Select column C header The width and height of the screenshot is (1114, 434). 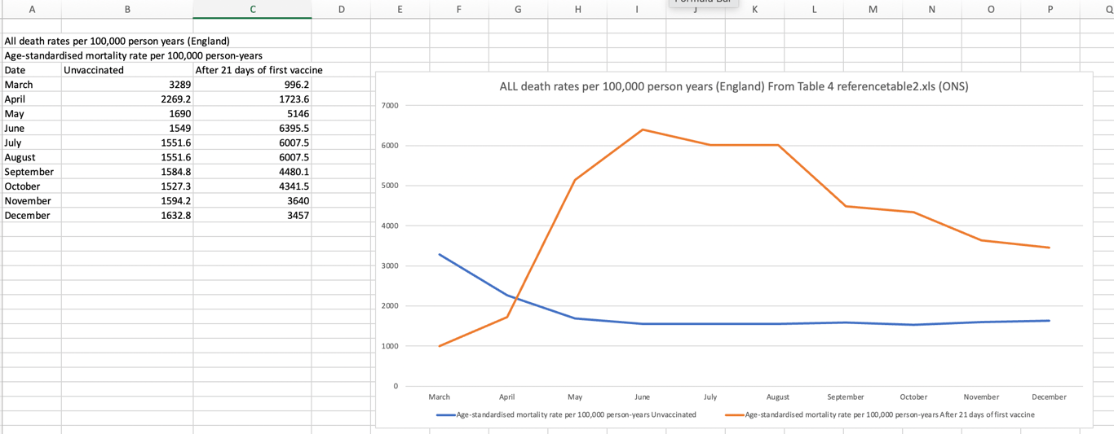(252, 9)
